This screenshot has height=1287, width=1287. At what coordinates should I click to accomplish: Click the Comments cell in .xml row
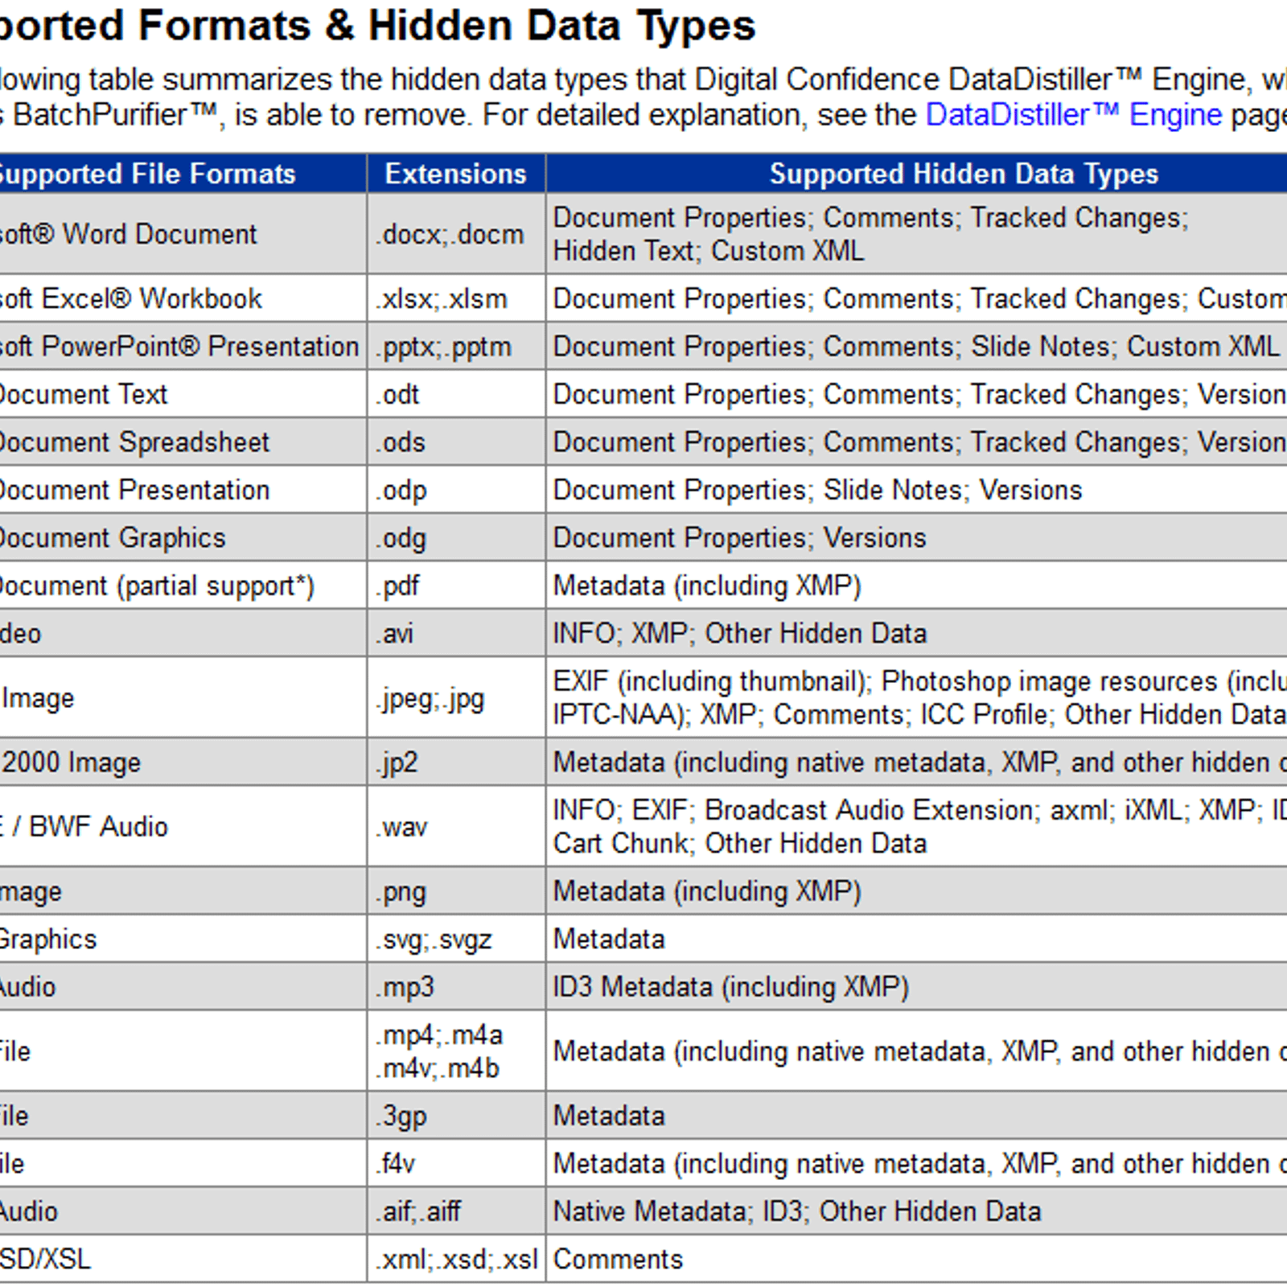coord(917,1259)
